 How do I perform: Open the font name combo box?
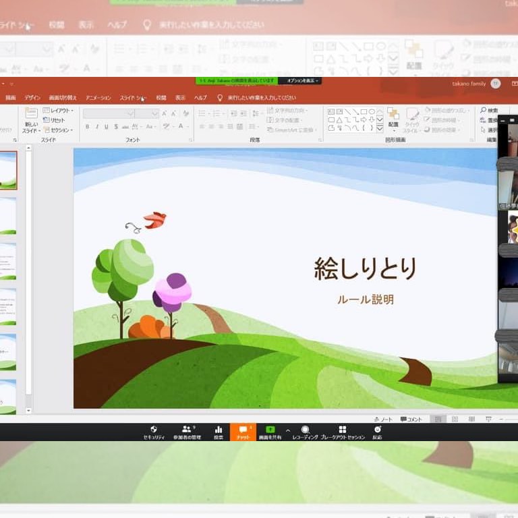click(109, 113)
